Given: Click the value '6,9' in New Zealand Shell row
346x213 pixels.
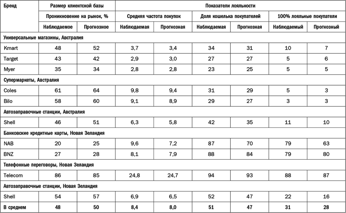Looking at the screenshot, I should (135, 197).
